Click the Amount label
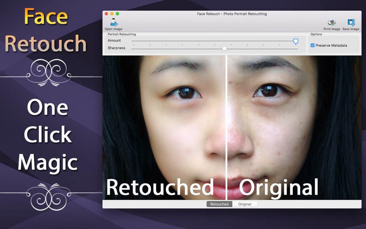366x229 pixels. coord(114,40)
